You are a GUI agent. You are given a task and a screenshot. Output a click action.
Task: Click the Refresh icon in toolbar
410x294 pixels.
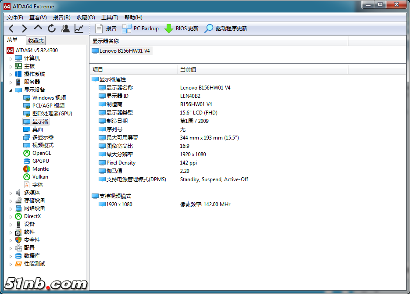[x=52, y=29]
